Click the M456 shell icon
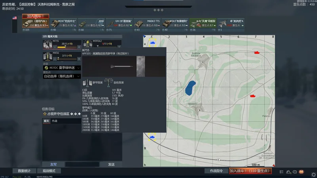 48,56
